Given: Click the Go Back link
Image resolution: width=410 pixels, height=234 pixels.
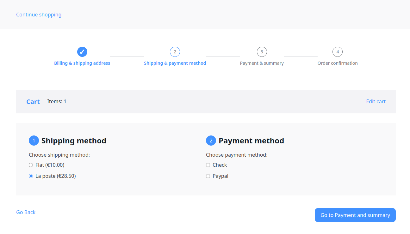Looking at the screenshot, I should [x=26, y=212].
